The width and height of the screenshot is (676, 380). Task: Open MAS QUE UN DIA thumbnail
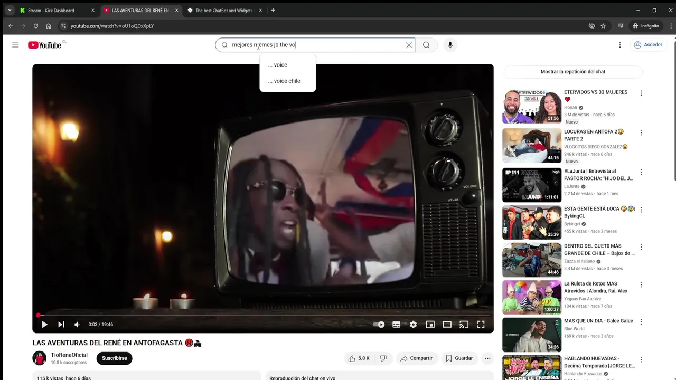tap(532, 335)
